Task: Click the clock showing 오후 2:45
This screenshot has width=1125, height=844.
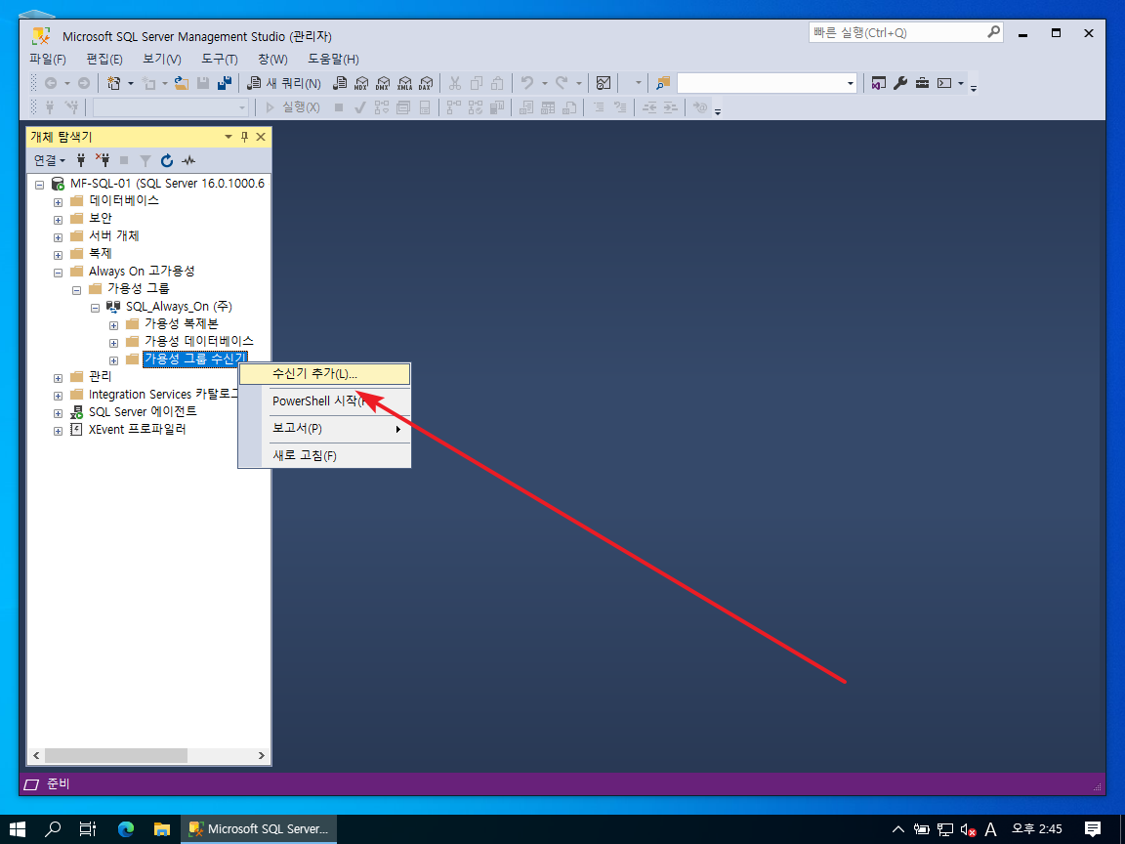Action: click(x=1037, y=829)
